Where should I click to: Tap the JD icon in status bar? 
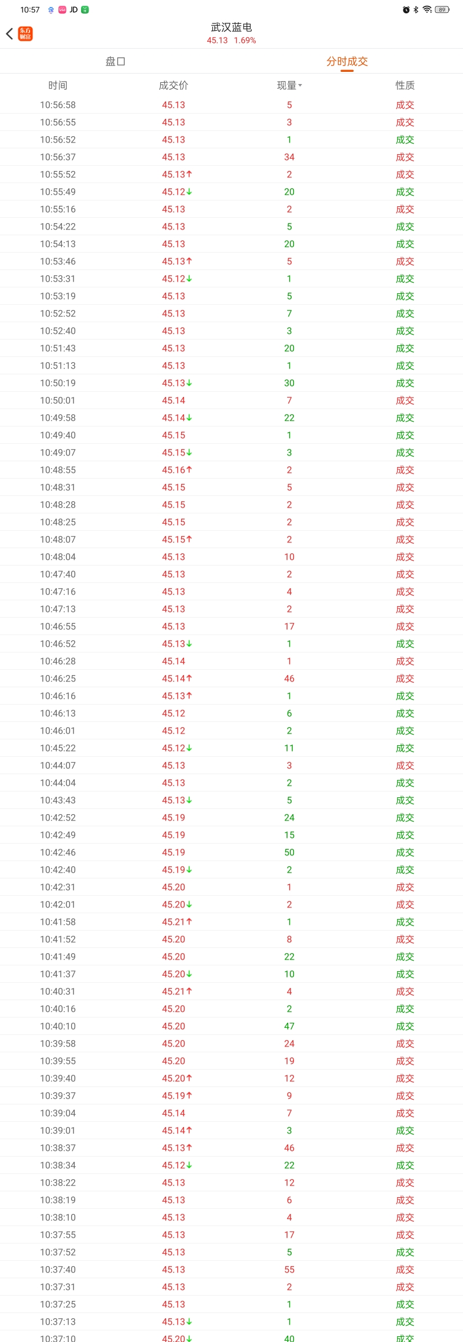[74, 10]
